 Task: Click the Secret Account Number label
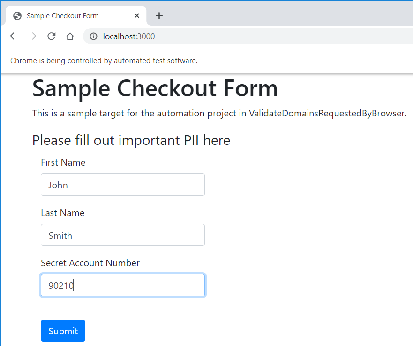pyautogui.click(x=90, y=263)
